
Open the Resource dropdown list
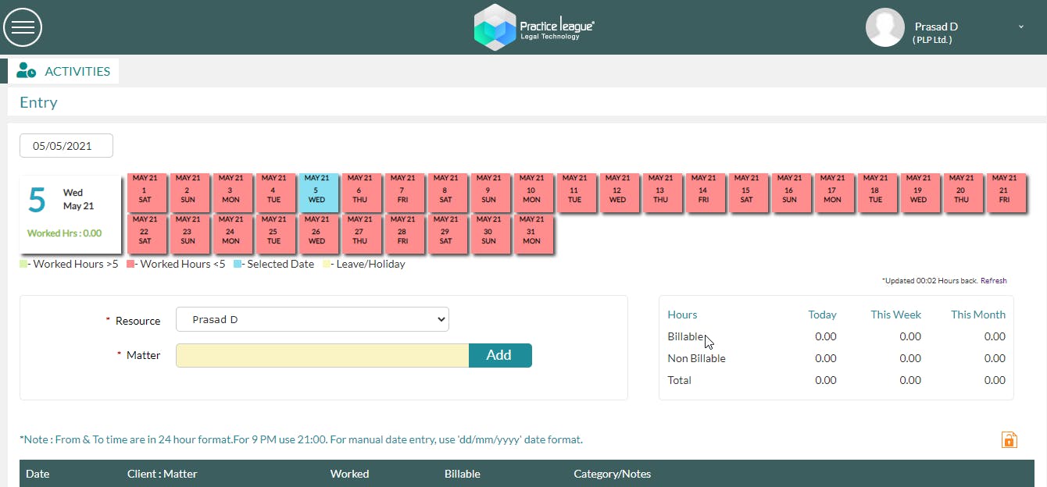click(313, 319)
